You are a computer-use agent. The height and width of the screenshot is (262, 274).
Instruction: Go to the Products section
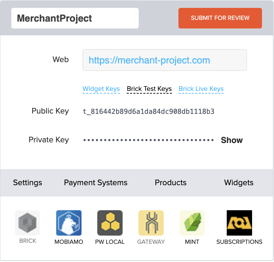tap(171, 182)
